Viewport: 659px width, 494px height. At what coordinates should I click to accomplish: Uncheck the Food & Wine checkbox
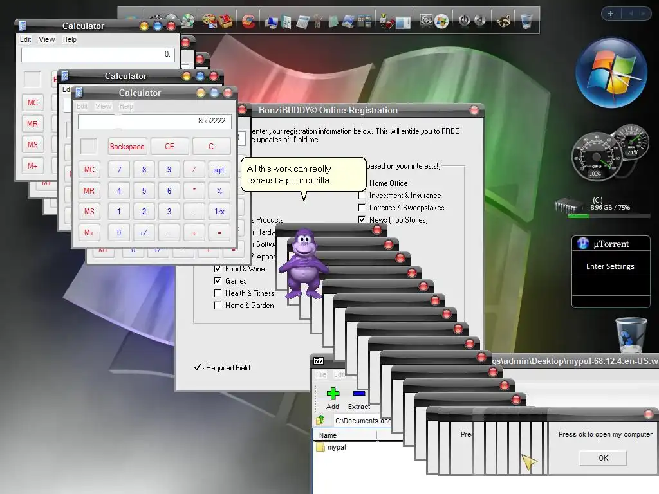[x=218, y=268]
